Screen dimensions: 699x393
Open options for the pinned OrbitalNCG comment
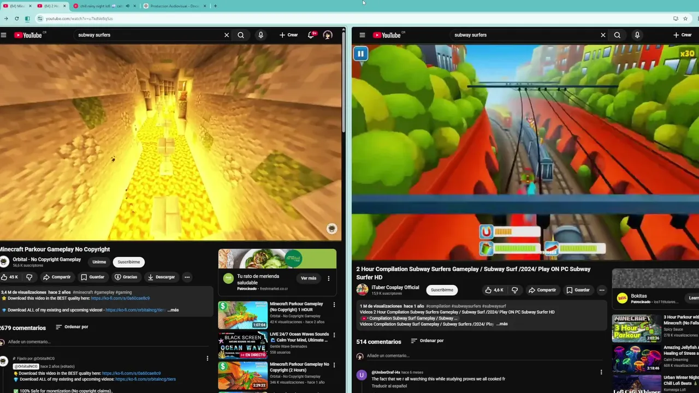pos(207,359)
